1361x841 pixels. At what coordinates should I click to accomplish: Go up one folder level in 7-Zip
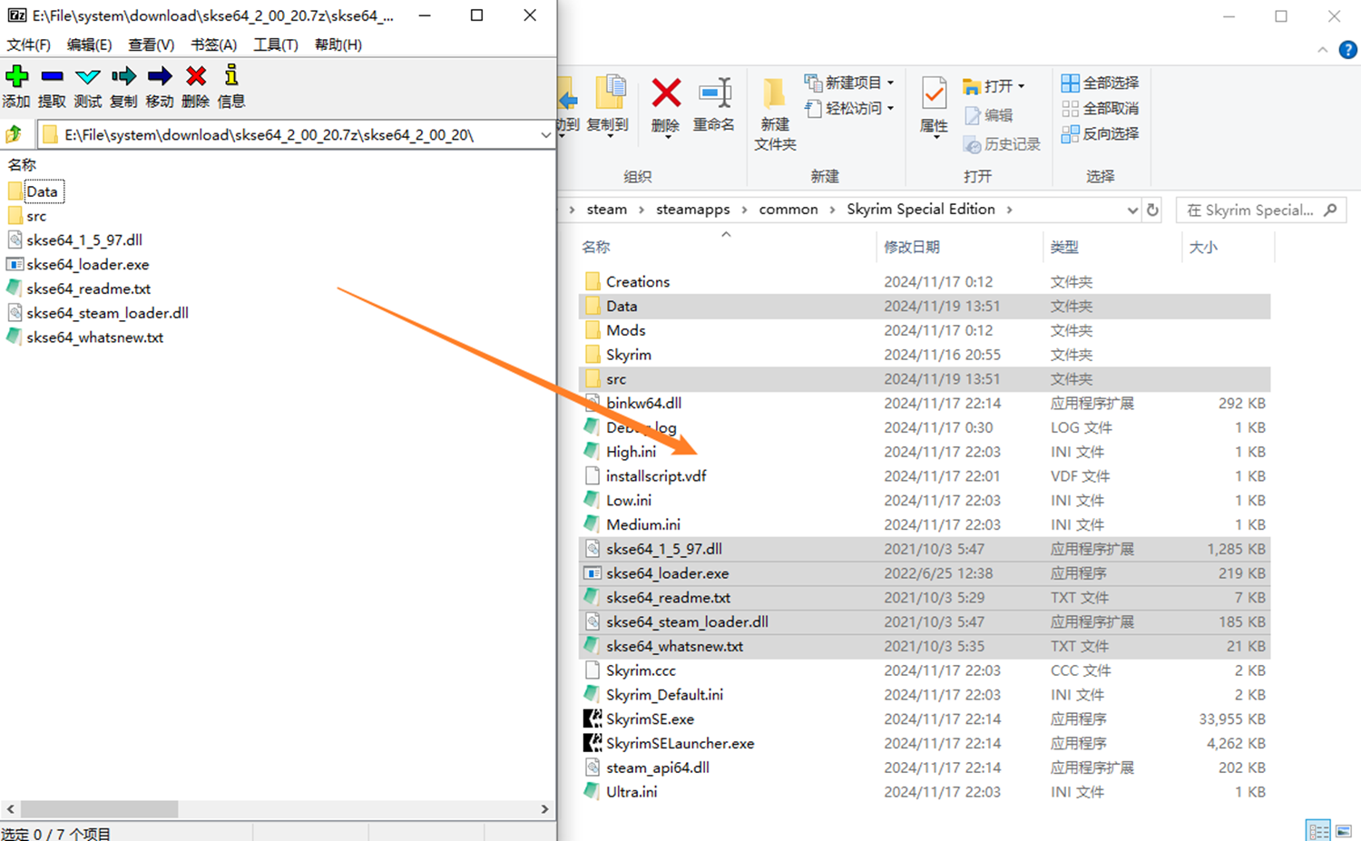point(14,134)
